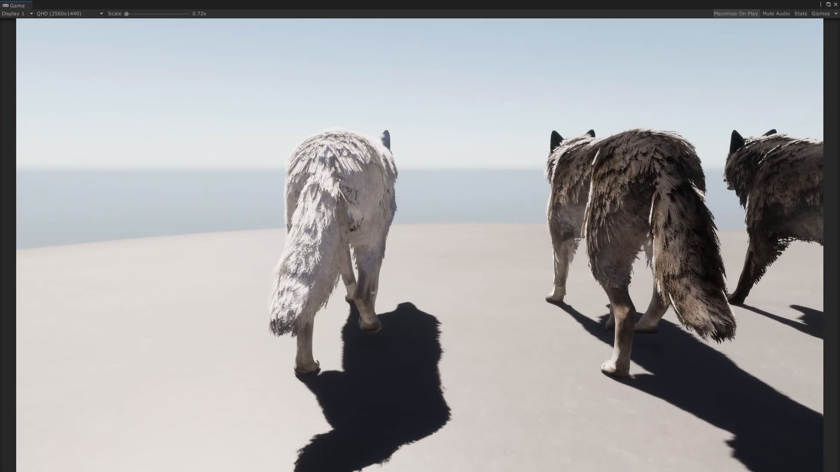Click the gamepad icon on the Game tab
The width and height of the screenshot is (840, 472).
point(6,5)
